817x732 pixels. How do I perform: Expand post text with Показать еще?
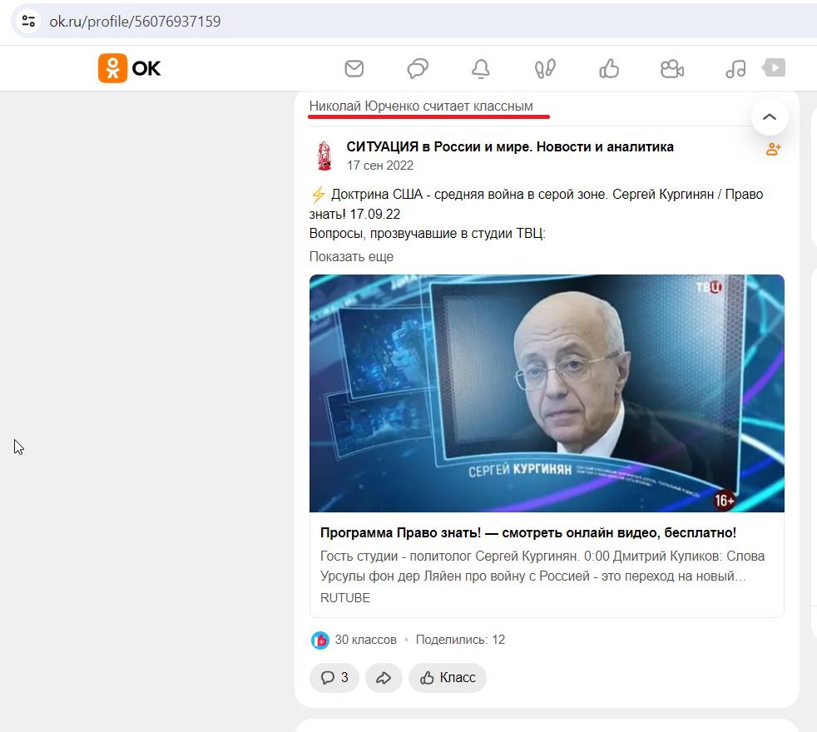point(351,257)
